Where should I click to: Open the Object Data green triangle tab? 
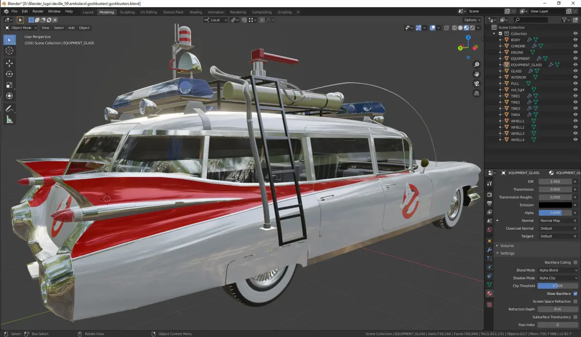[489, 285]
